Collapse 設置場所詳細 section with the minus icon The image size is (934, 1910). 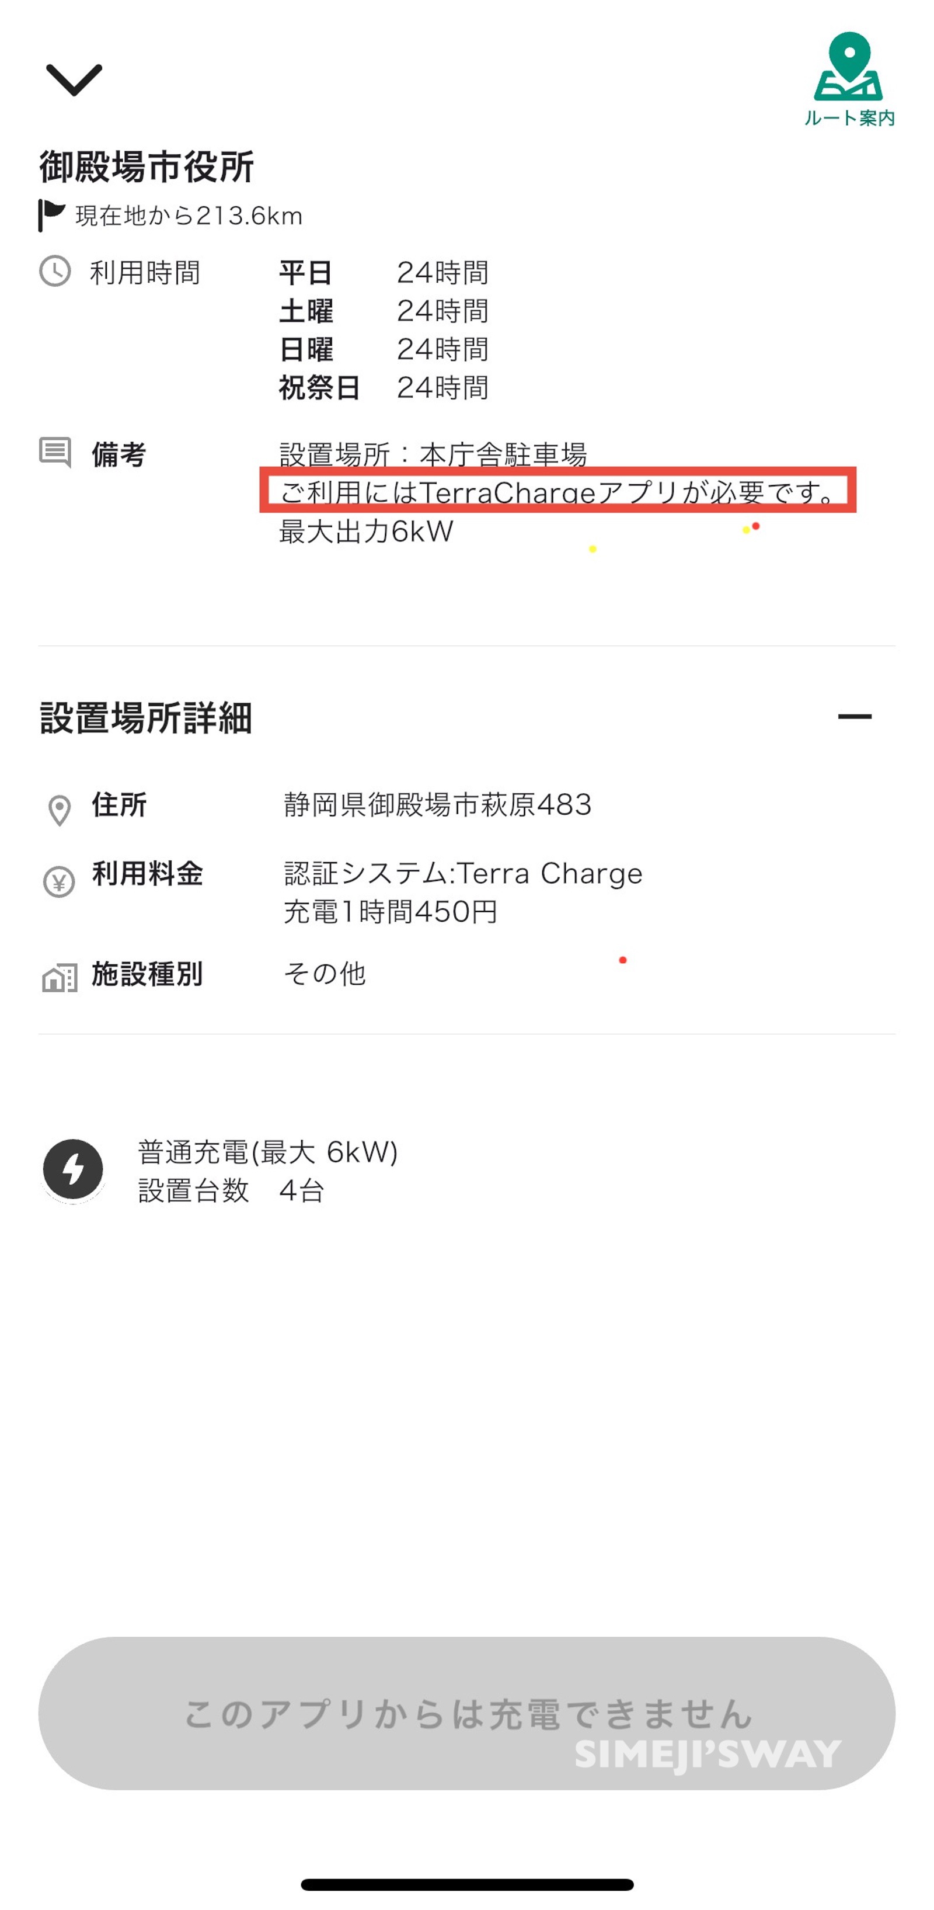[x=854, y=716]
